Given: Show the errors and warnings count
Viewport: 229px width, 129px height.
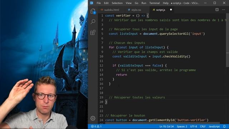Looking at the screenshot, I should (96, 126).
